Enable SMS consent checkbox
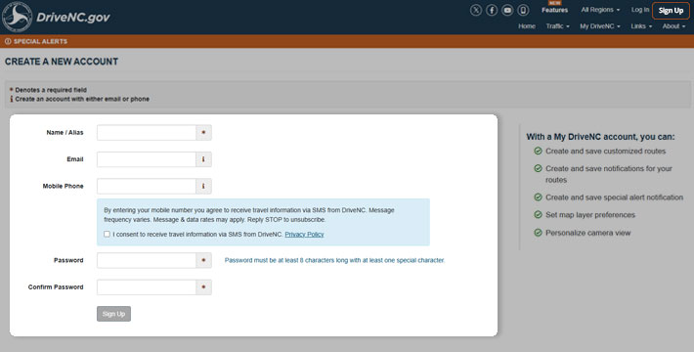This screenshot has width=694, height=352. tap(107, 234)
